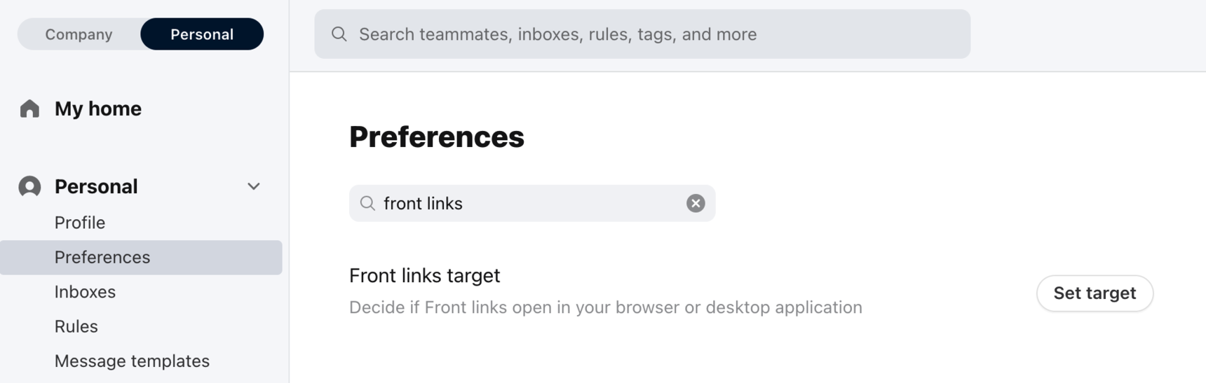The width and height of the screenshot is (1206, 383).
Task: Click the magnifier icon in top search bar
Action: coord(339,34)
